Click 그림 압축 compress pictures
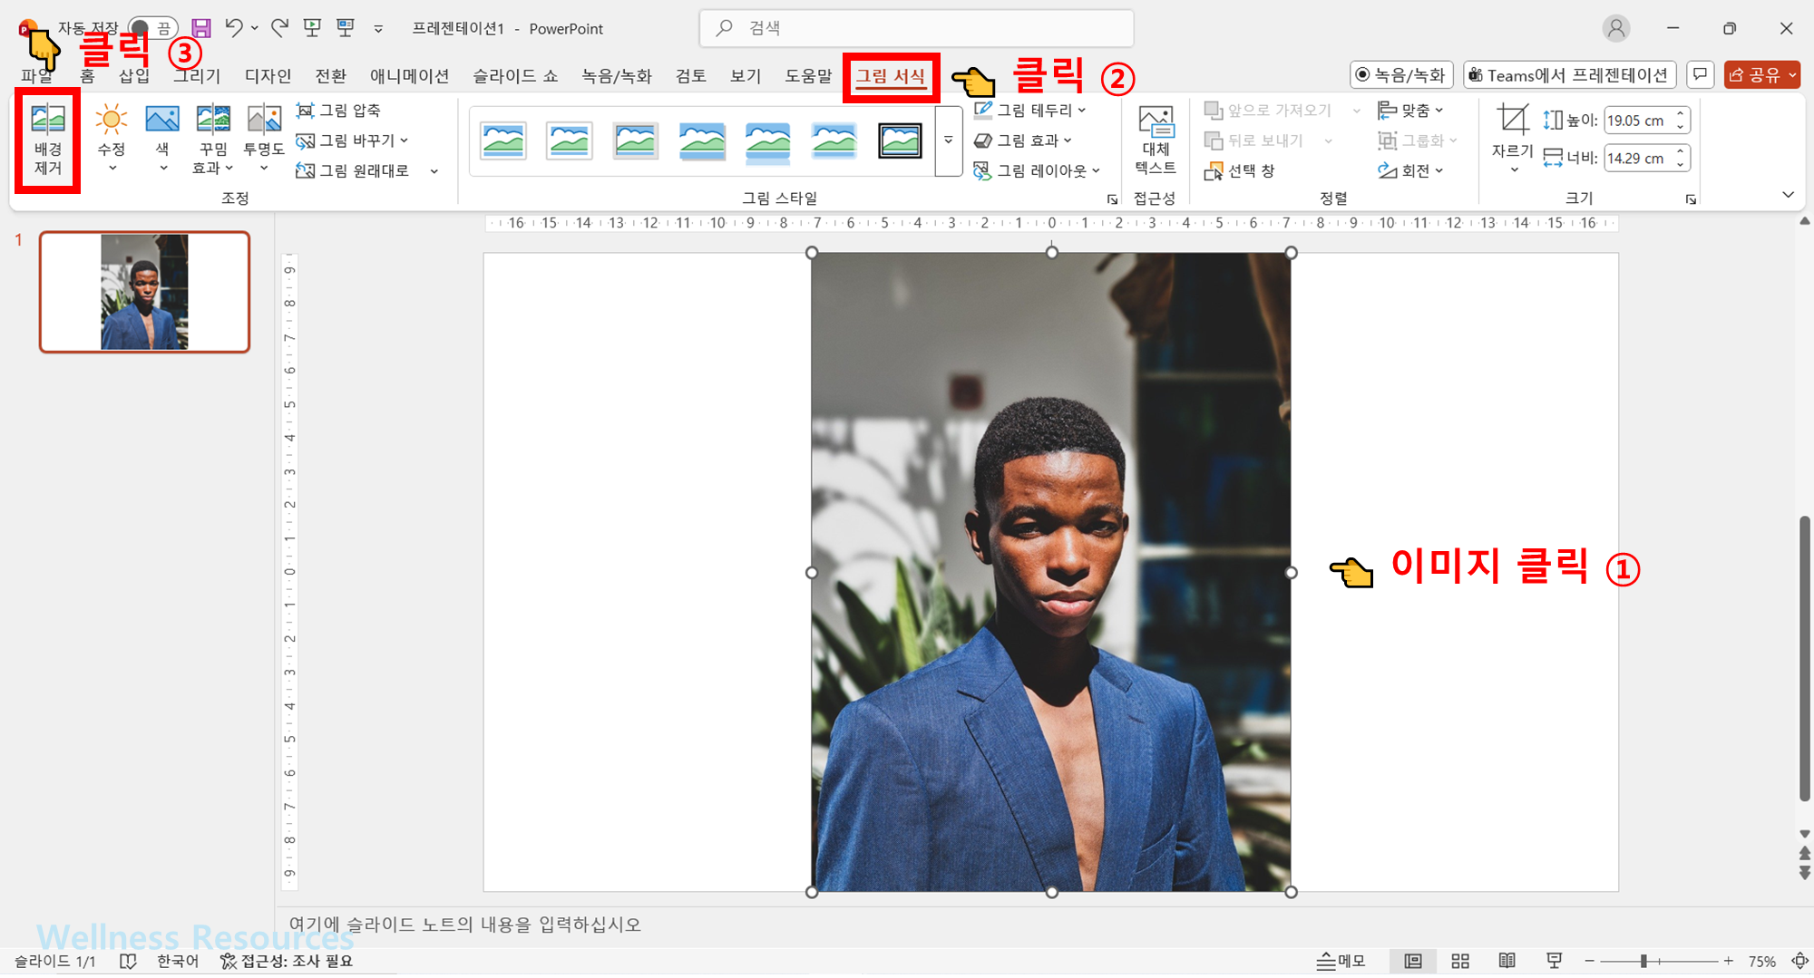This screenshot has width=1814, height=978. tap(338, 111)
